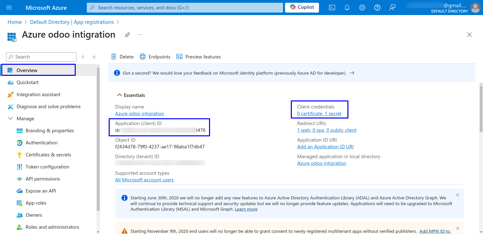Open the notifications bell
This screenshot has width=483, height=234.
click(x=347, y=8)
